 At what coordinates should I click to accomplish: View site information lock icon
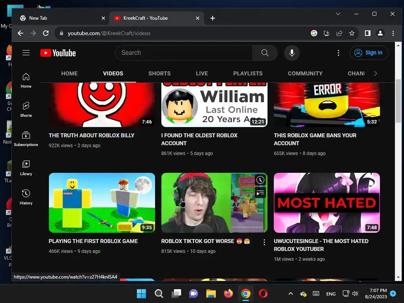pos(61,33)
